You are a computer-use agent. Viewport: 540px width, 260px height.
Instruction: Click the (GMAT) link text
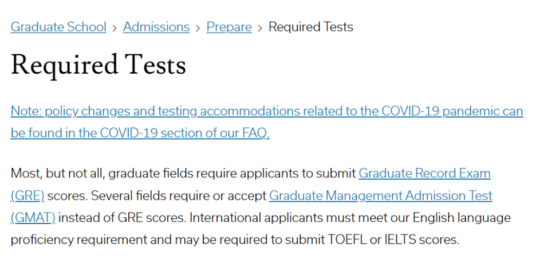pos(33,218)
